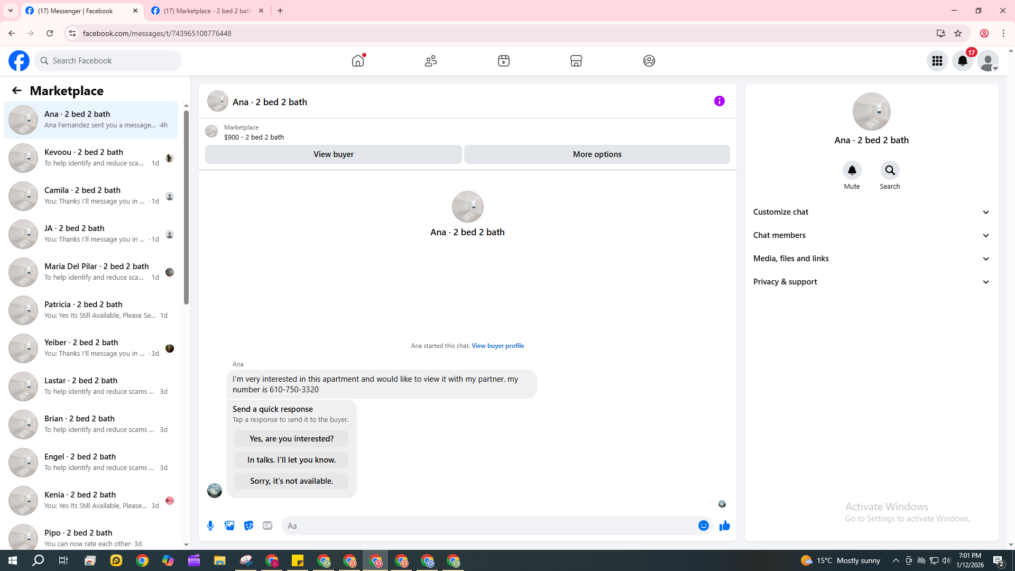Open the Facebook menu grid icon
Viewport: 1015px width, 571px height.
pyautogui.click(x=937, y=61)
